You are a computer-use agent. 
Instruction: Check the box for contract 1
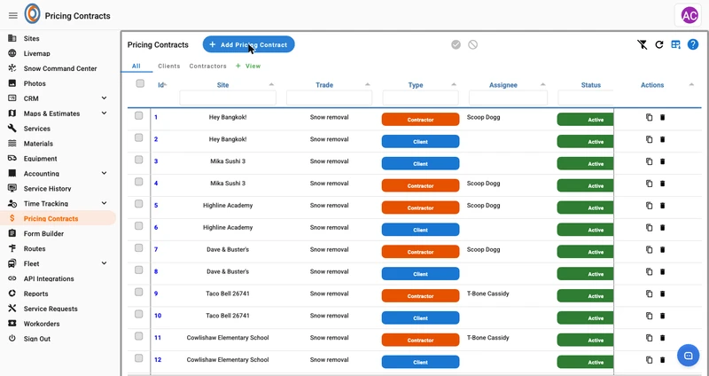(139, 116)
